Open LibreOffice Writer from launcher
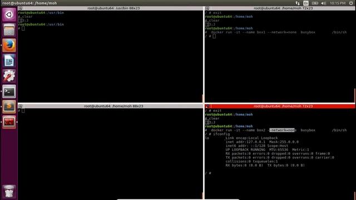 9,61
